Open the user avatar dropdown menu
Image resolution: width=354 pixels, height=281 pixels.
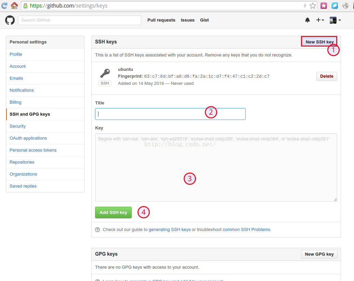point(335,20)
